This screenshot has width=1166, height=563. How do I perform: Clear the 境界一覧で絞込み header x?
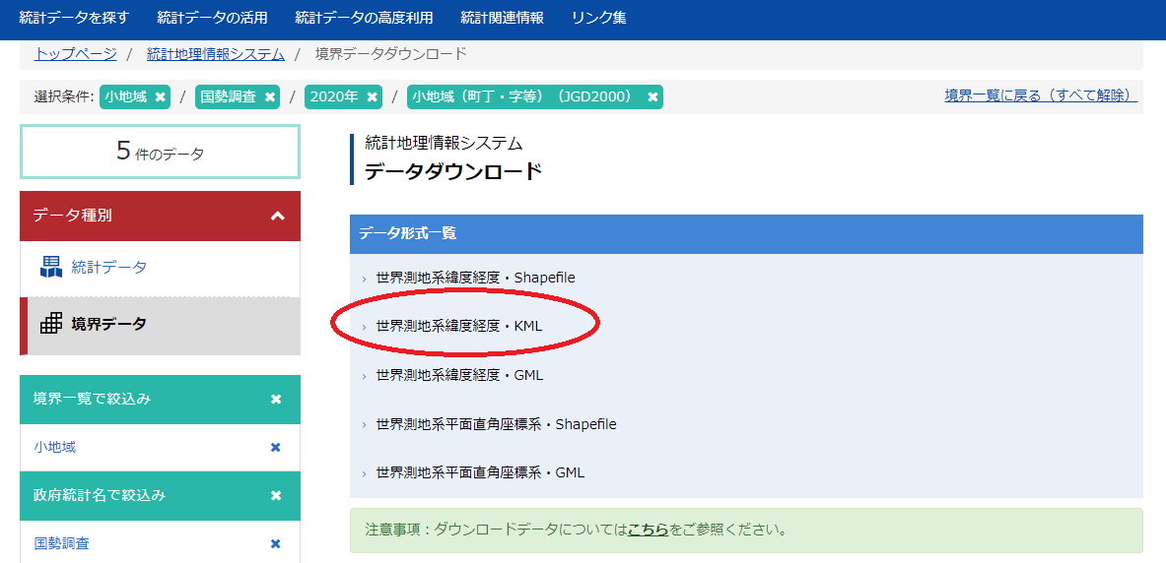click(276, 399)
